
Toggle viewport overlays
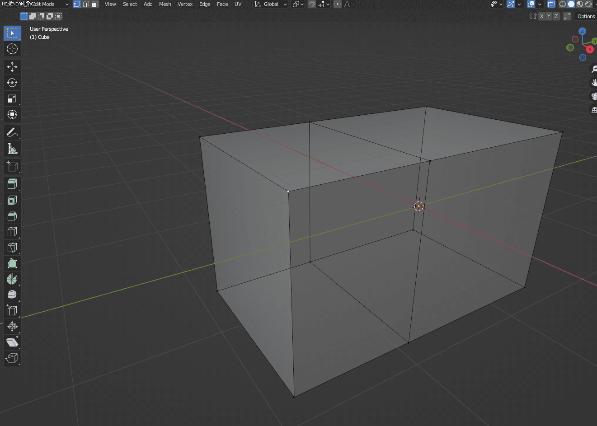point(531,4)
